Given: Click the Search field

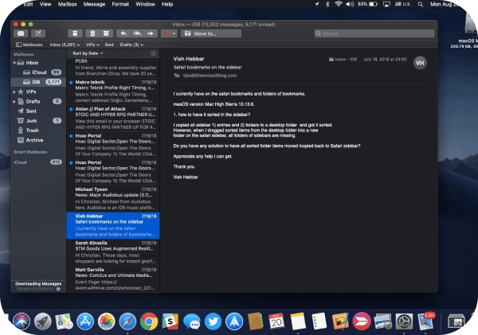Looking at the screenshot, I should point(374,33).
